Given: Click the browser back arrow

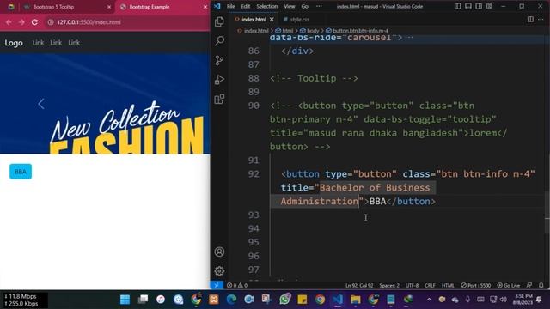Looking at the screenshot, I should point(9,22).
